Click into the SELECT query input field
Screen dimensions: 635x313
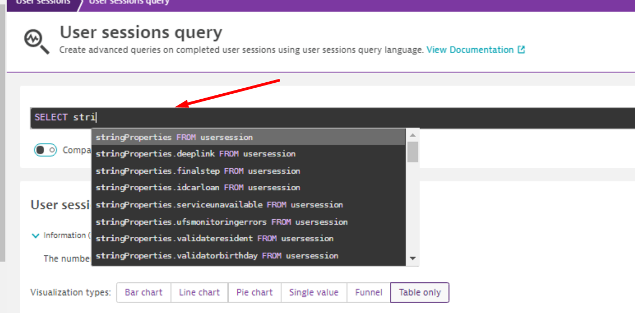[329, 117]
